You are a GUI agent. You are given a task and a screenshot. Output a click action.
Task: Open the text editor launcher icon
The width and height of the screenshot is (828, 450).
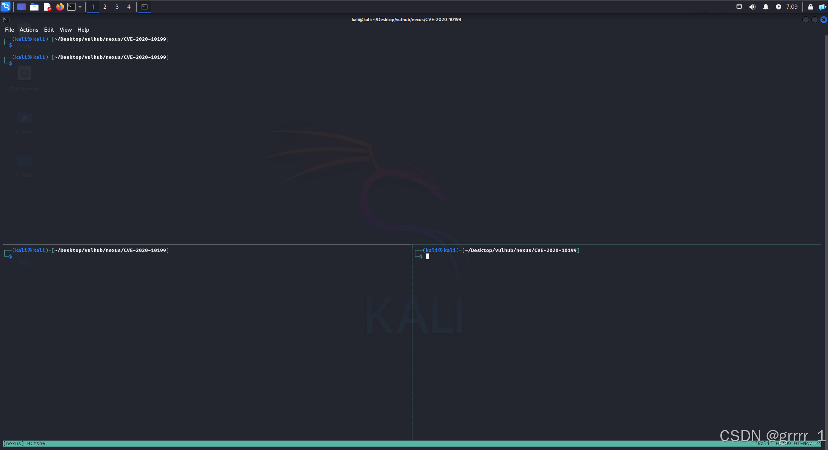coord(47,7)
